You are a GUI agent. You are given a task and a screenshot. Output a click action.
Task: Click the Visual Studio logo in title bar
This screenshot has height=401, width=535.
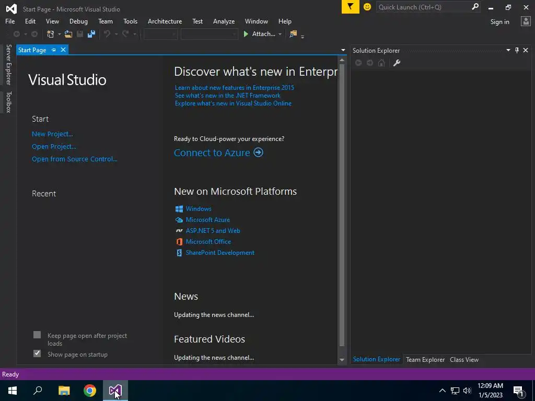[x=11, y=8]
